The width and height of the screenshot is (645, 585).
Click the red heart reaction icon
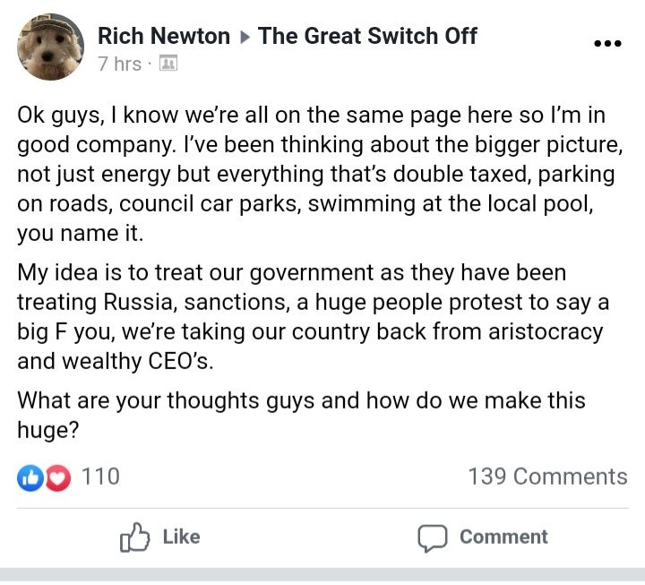(x=56, y=477)
